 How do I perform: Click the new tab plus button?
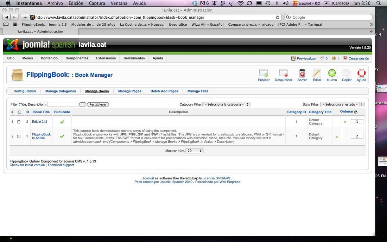click(x=371, y=31)
